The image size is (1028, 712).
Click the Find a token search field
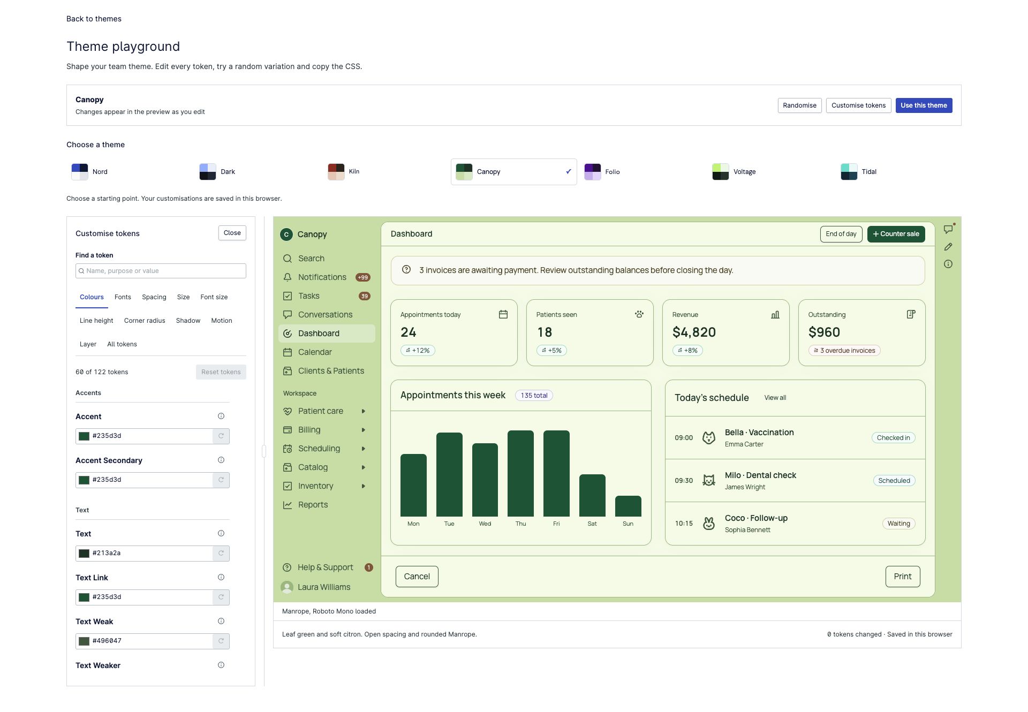[161, 271]
